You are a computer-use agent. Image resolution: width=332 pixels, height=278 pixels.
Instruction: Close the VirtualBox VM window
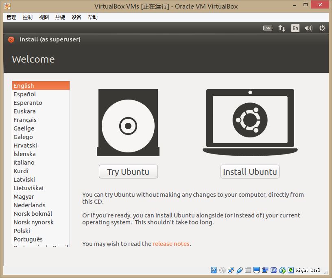click(x=320, y=4)
